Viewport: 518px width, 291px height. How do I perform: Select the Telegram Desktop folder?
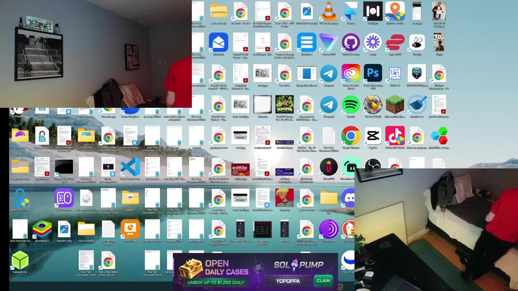tap(20, 167)
